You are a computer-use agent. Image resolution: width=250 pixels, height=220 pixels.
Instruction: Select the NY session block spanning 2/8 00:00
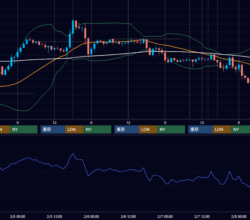point(240,129)
